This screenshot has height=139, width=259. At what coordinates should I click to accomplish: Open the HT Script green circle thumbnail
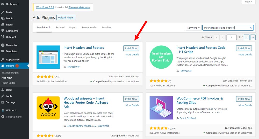coord(161,57)
